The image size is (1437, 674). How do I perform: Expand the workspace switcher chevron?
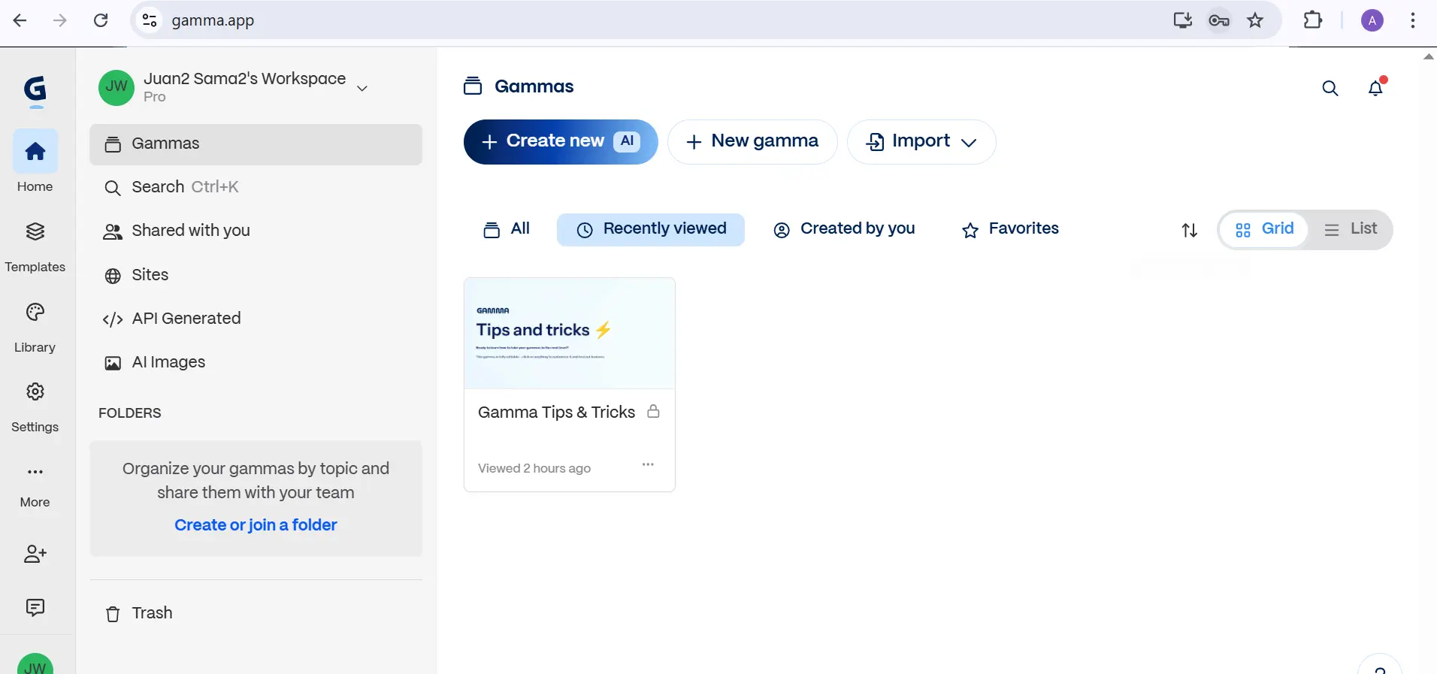click(x=362, y=89)
